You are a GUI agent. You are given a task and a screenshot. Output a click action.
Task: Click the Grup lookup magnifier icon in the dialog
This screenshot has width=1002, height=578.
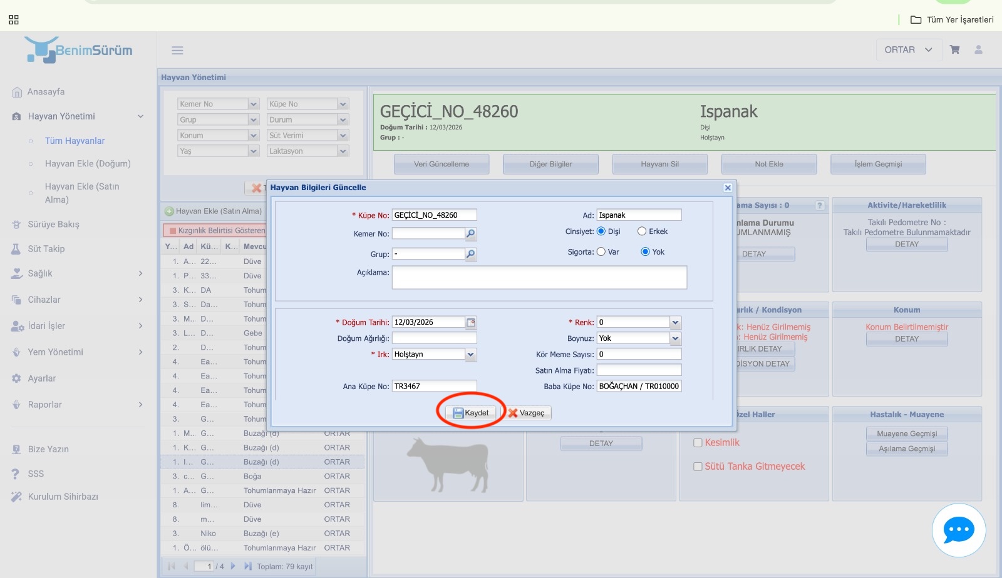click(471, 254)
